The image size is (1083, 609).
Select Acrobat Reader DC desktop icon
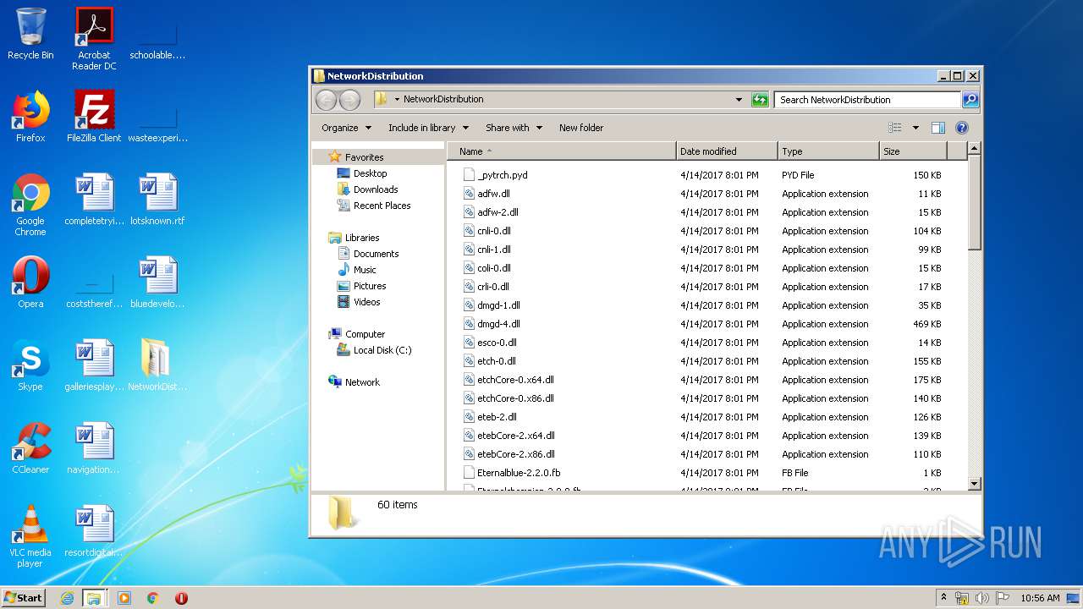(94, 38)
